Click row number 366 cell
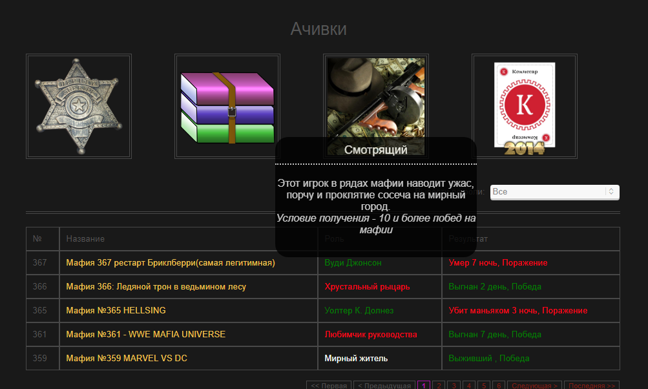Viewport: 648px width, 389px height. click(x=43, y=286)
